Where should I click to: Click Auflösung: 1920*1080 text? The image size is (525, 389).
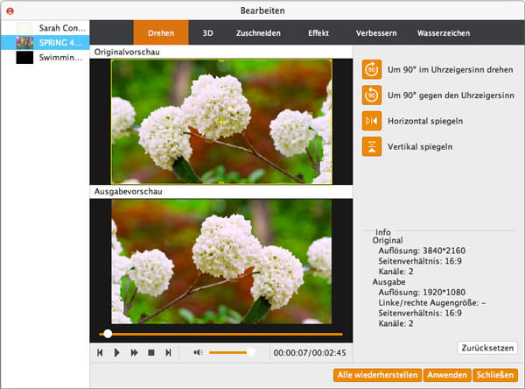[422, 292]
